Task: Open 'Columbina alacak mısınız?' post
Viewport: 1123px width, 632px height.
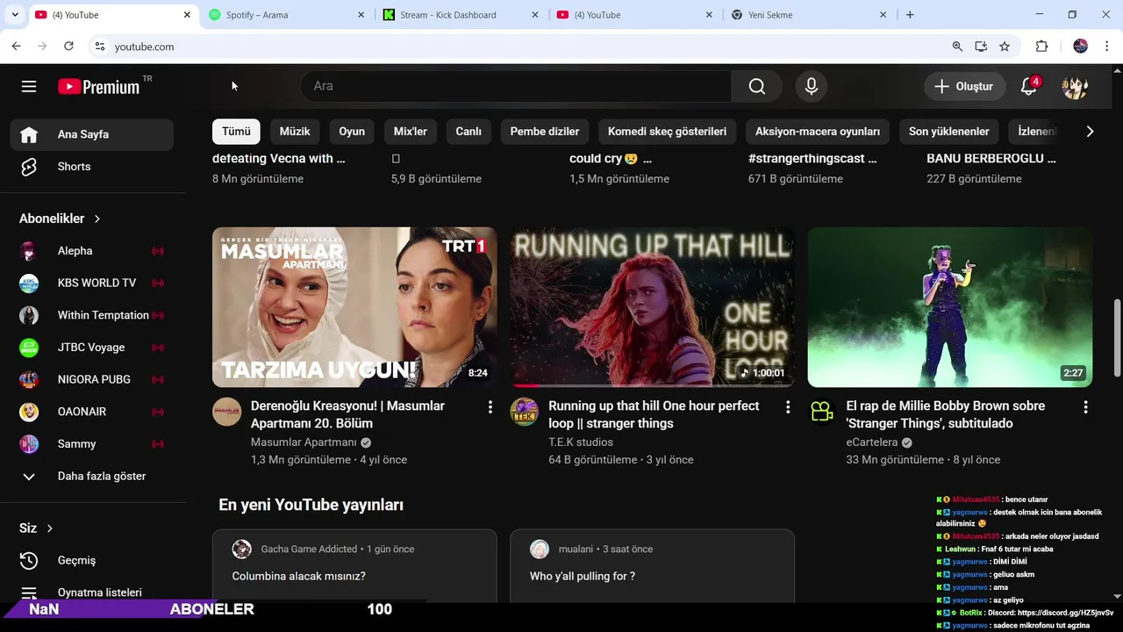Action: pyautogui.click(x=299, y=577)
